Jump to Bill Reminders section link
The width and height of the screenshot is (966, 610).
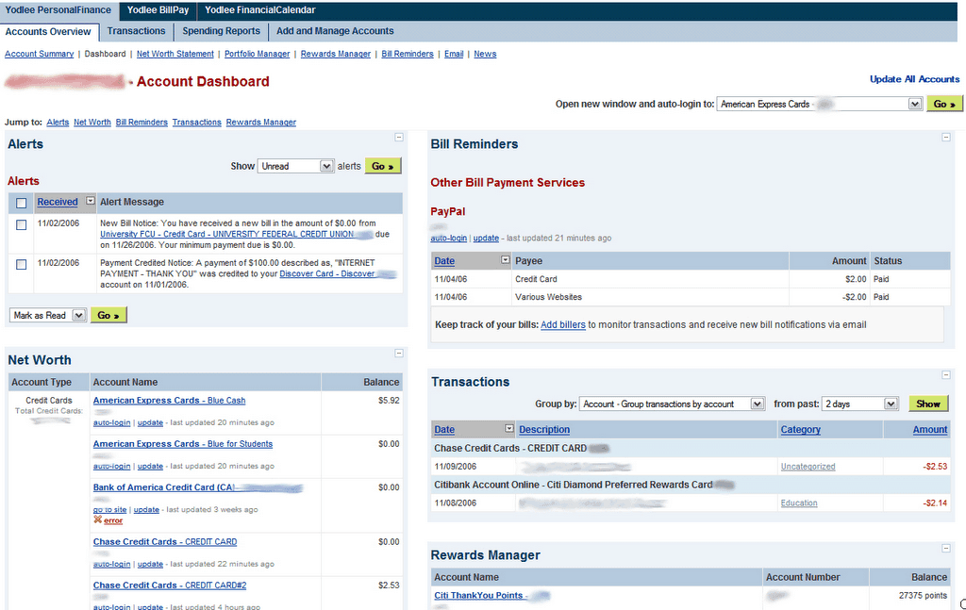142,123
